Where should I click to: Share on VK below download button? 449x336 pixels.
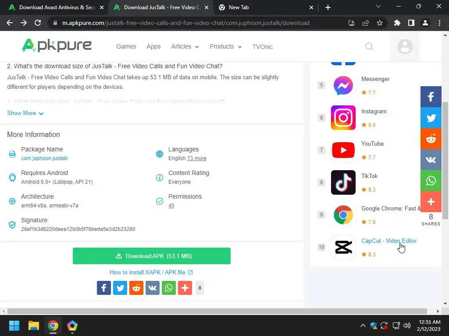point(152,288)
